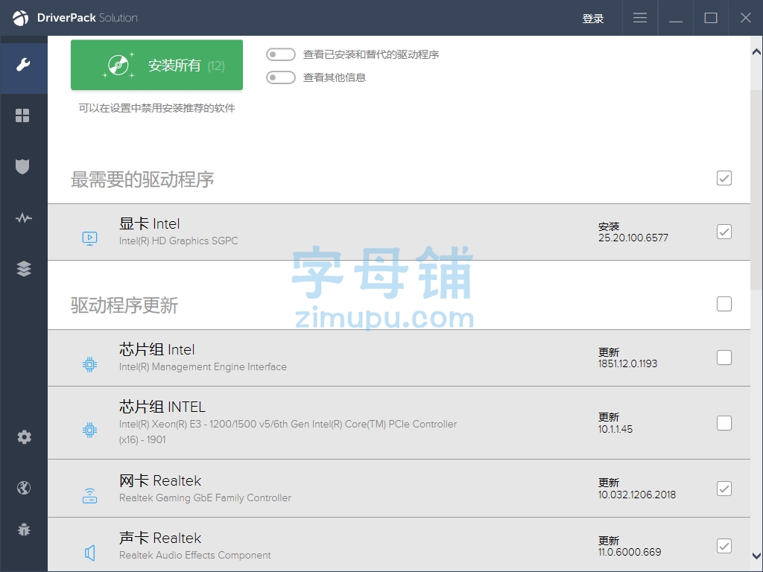
Task: Open the software grid section in sidebar
Action: coord(23,115)
